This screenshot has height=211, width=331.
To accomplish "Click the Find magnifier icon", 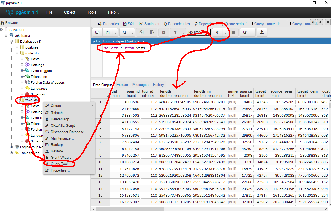I will coord(124,32).
